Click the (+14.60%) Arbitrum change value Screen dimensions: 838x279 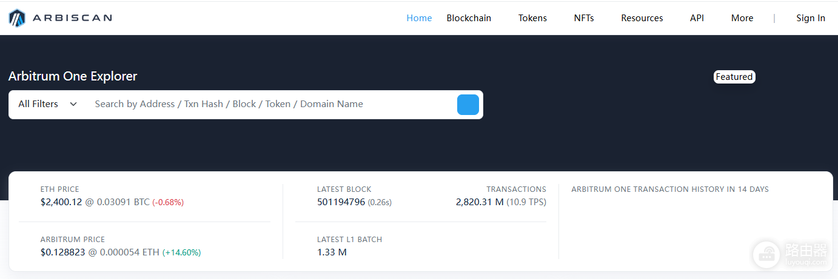pyautogui.click(x=182, y=252)
